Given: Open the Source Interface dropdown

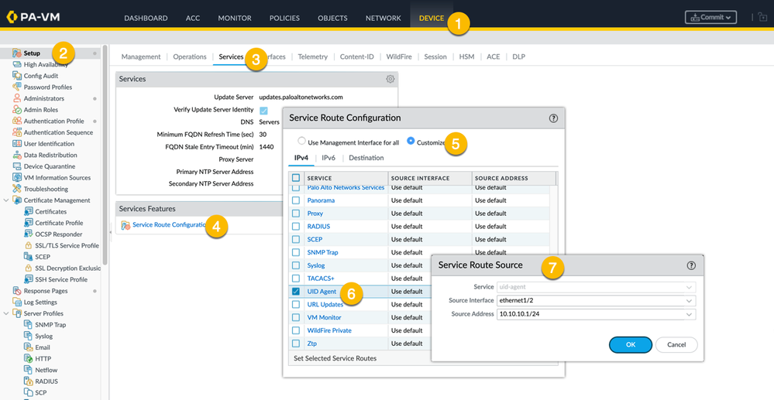Looking at the screenshot, I should coord(595,301).
